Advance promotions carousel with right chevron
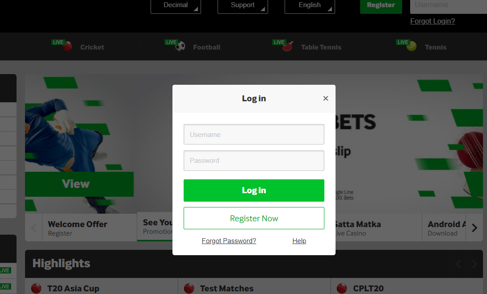Screen dimensions: 487x294 coord(474,228)
